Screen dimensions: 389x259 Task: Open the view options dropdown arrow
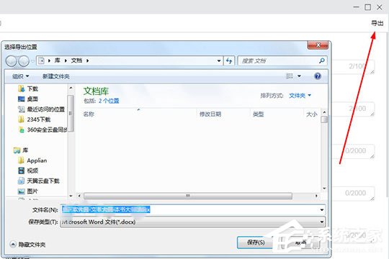[x=299, y=76]
